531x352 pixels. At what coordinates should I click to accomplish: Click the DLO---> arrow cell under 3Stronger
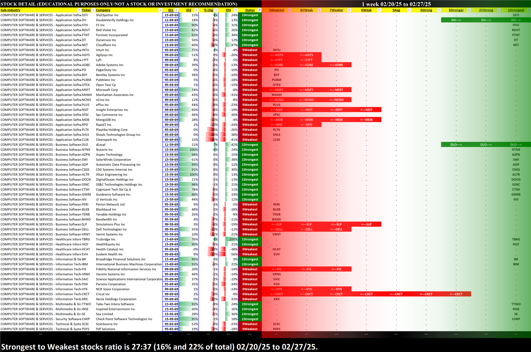pos(456,145)
